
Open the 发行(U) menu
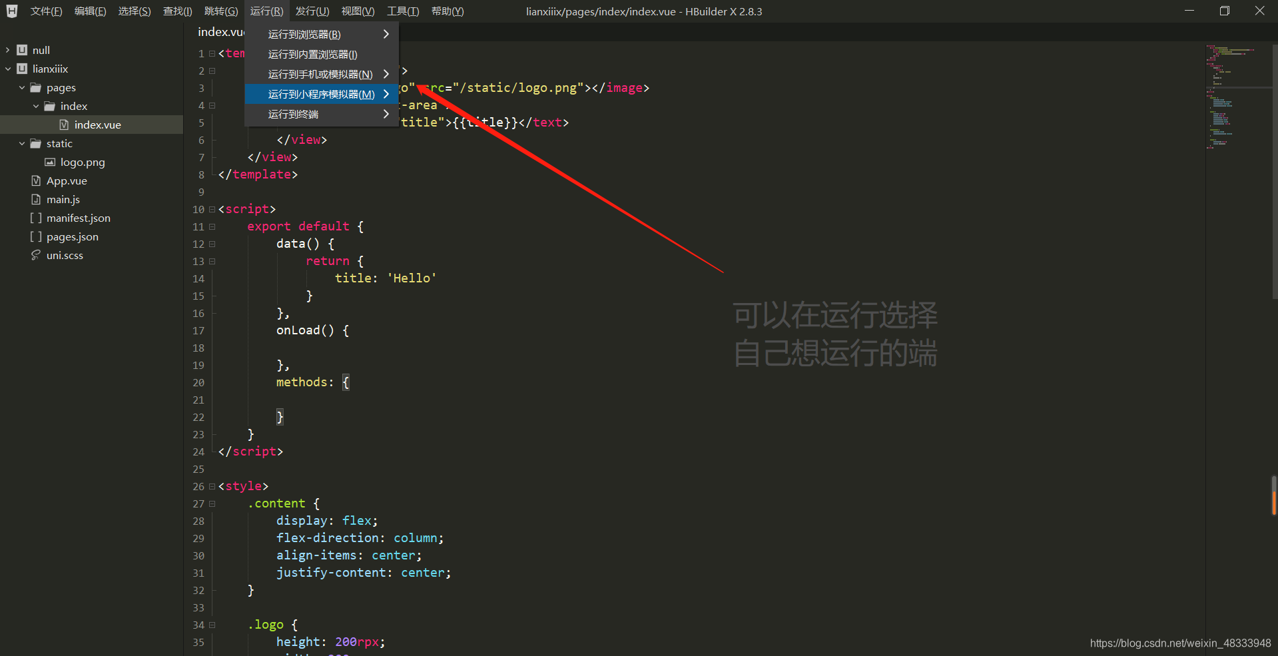(312, 11)
